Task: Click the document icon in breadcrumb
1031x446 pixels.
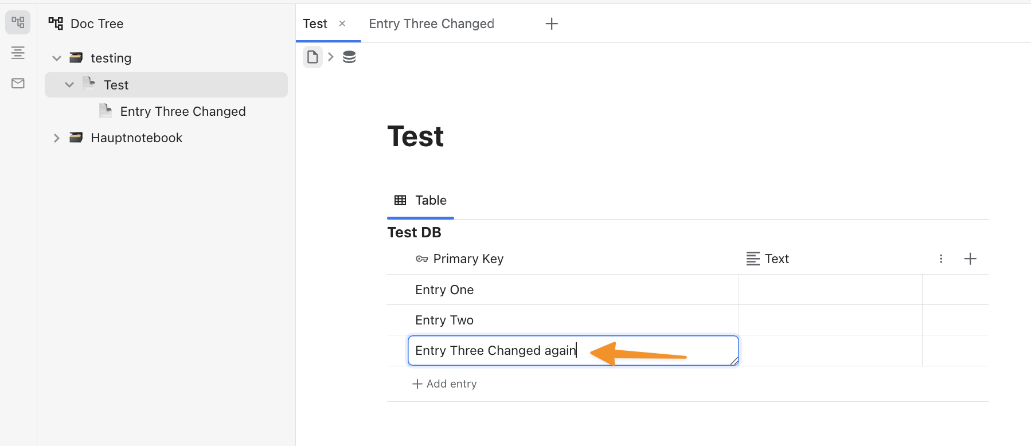Action: tap(313, 57)
